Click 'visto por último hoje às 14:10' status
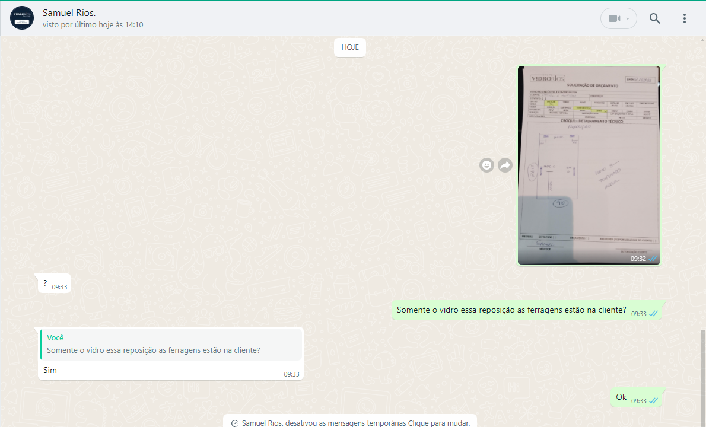 93,25
